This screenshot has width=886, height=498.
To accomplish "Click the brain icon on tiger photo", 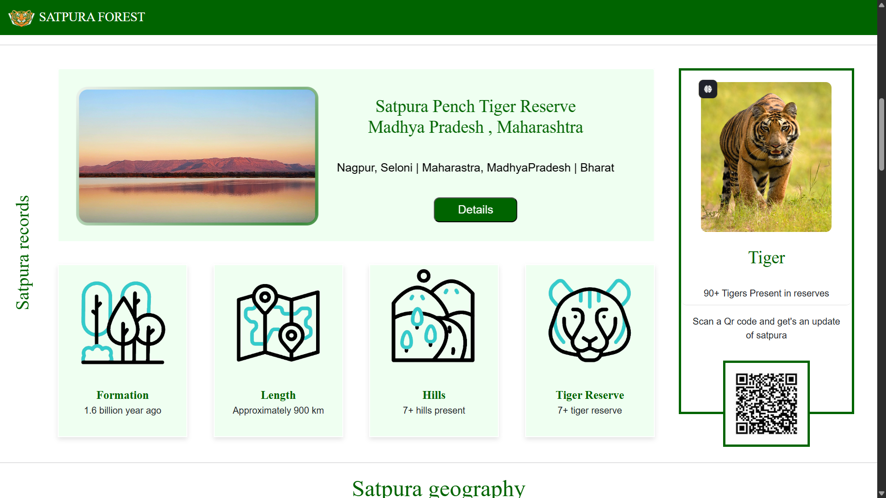I will click(x=708, y=89).
